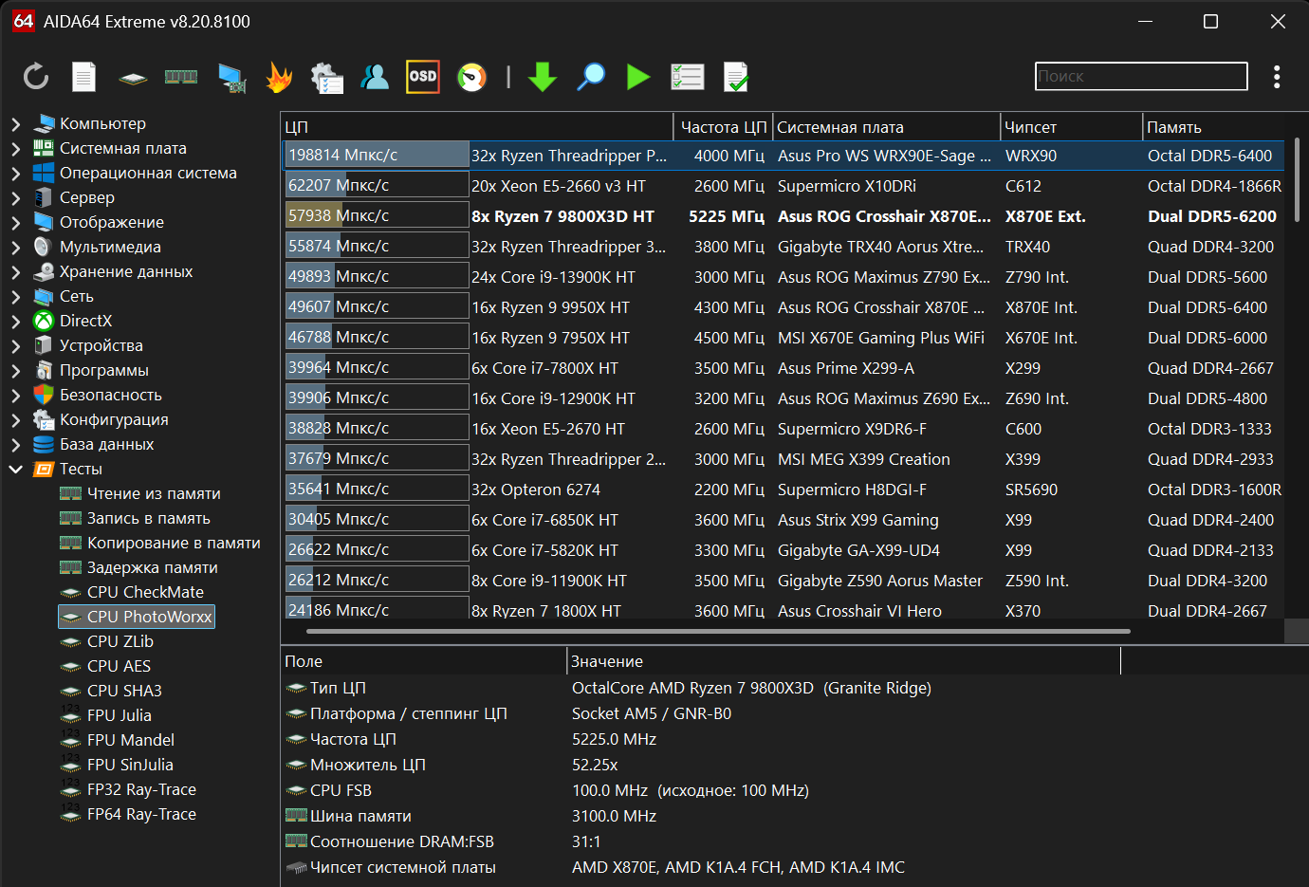Open the three-dot options menu
Viewport: 1309px width, 887px height.
pos(1277,77)
